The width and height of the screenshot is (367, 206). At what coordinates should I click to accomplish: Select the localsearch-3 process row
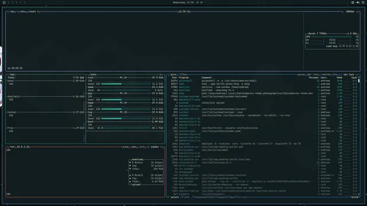click(x=264, y=163)
